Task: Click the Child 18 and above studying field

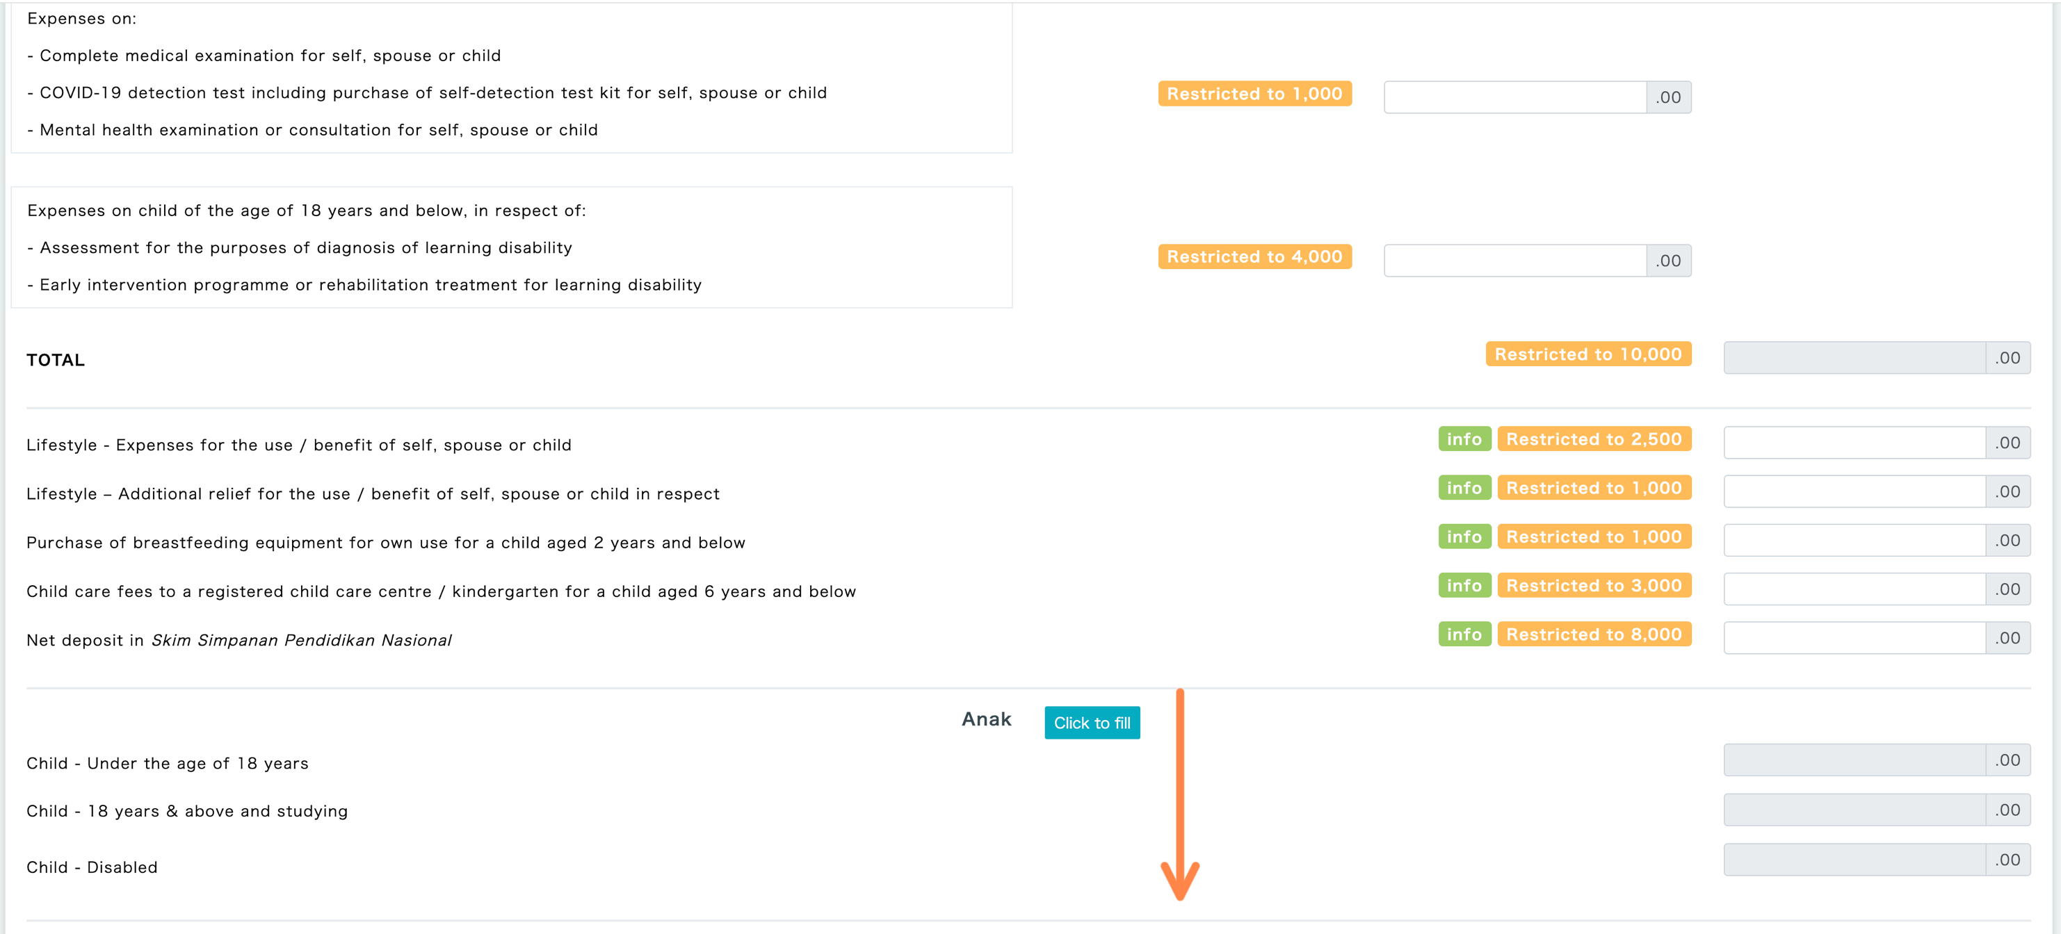Action: 1854,809
